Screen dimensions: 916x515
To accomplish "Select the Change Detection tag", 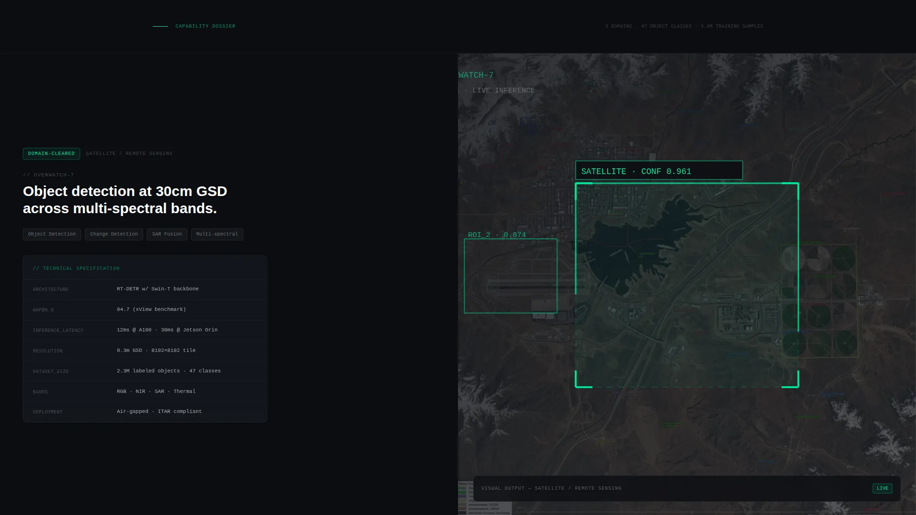I will (114, 234).
